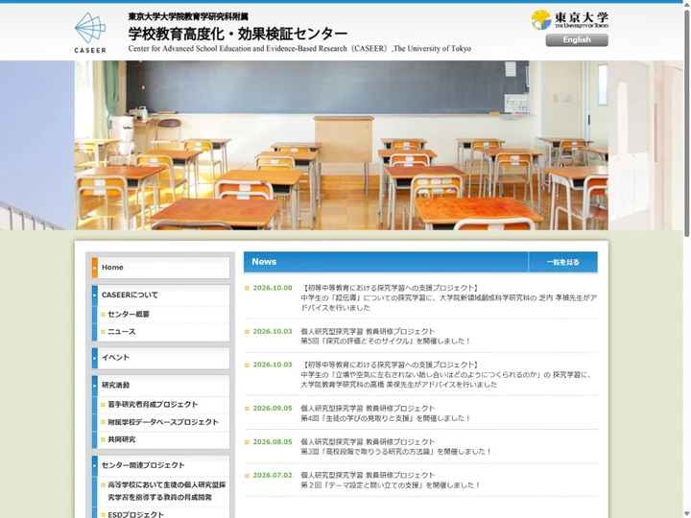Click the blue arrow beside センター関連プロジェクト
Image resolution: width=691 pixels, height=518 pixels.
click(x=95, y=465)
